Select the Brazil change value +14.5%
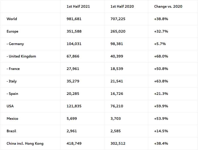The height and width of the screenshot is (150, 198). (x=161, y=131)
